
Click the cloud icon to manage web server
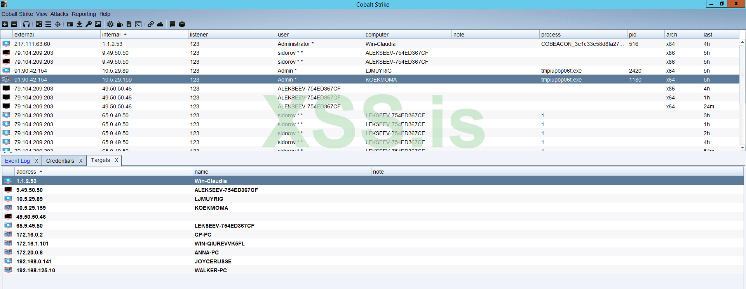[x=160, y=24]
